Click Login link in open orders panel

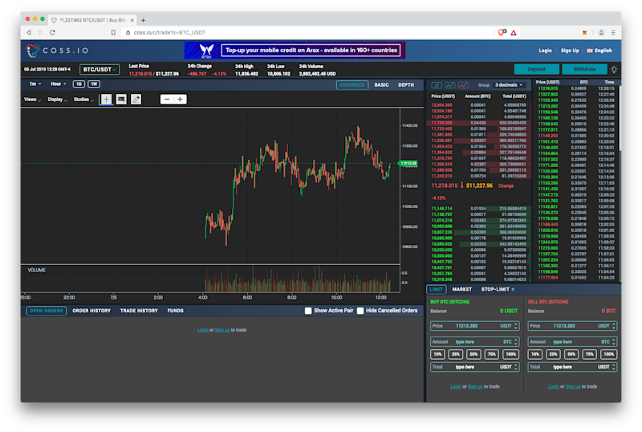click(x=203, y=330)
